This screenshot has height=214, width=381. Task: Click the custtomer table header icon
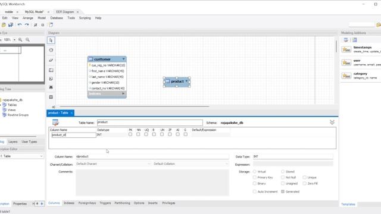90,59
